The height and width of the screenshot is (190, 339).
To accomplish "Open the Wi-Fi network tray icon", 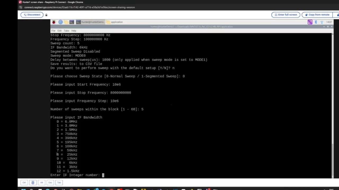I will click(x=322, y=22).
